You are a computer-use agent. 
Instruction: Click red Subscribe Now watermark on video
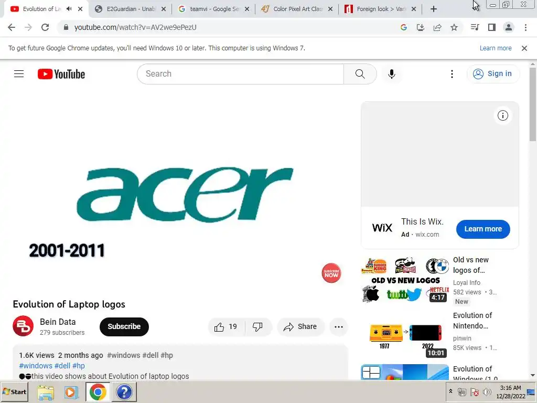point(331,273)
